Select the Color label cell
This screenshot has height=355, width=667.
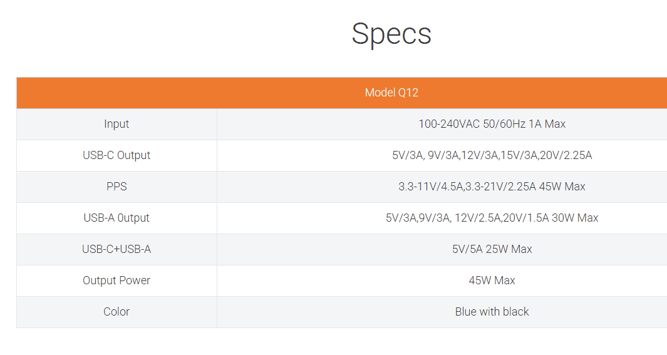[116, 312]
